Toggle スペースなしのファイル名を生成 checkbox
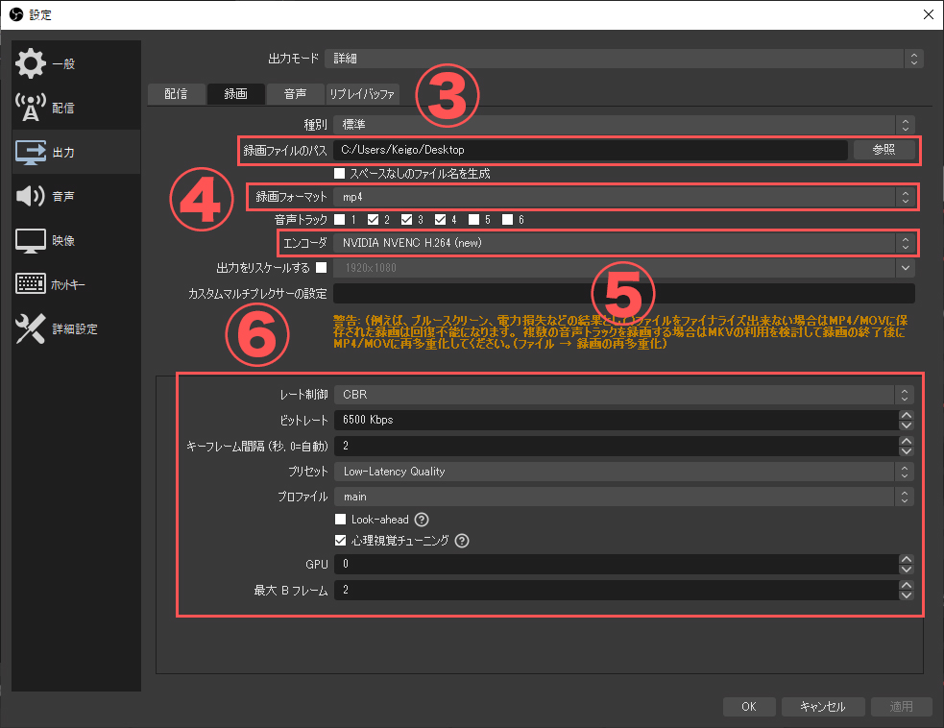The width and height of the screenshot is (944, 728). pos(340,174)
